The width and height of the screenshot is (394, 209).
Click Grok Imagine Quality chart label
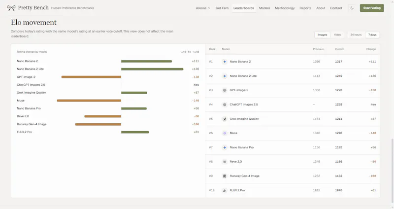point(31,93)
